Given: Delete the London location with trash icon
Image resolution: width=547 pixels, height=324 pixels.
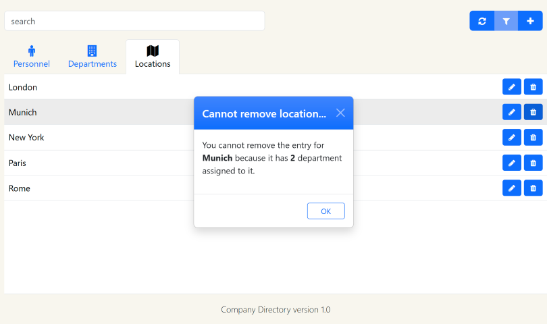Looking at the screenshot, I should coord(533,87).
